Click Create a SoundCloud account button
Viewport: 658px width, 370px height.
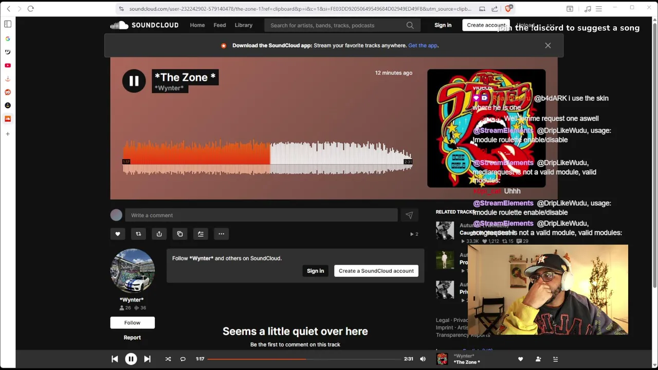click(x=376, y=271)
